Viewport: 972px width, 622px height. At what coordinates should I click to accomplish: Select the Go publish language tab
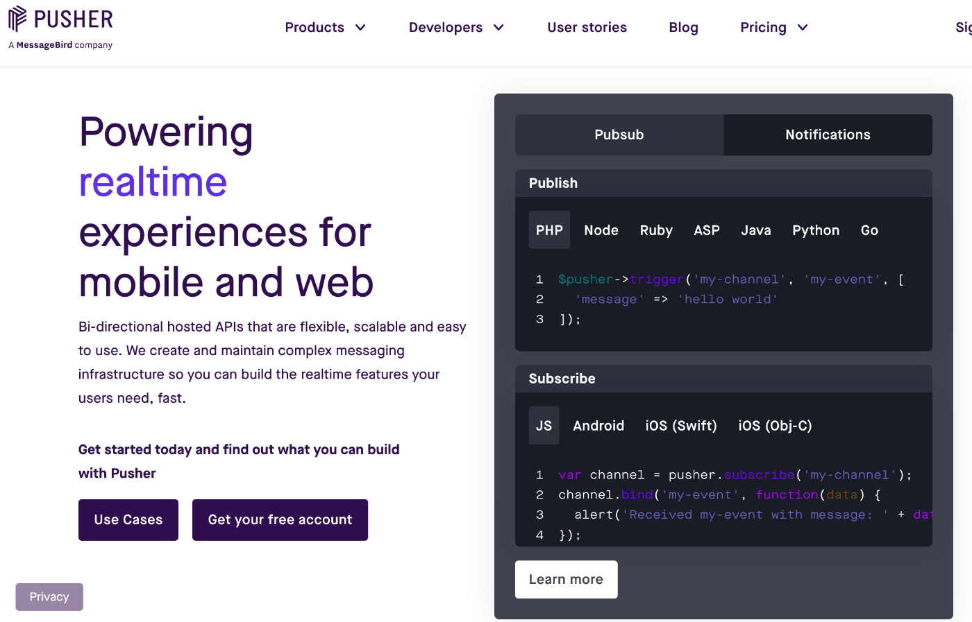click(869, 230)
